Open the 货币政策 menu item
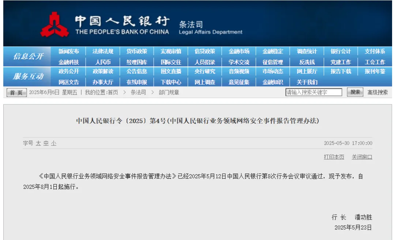This screenshot has width=395, height=240. point(137,51)
